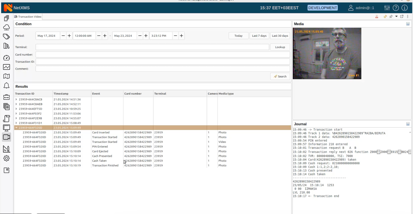The width and height of the screenshot is (413, 214).
Task: Open the gear configuration perspective
Action: [x=6, y=158]
